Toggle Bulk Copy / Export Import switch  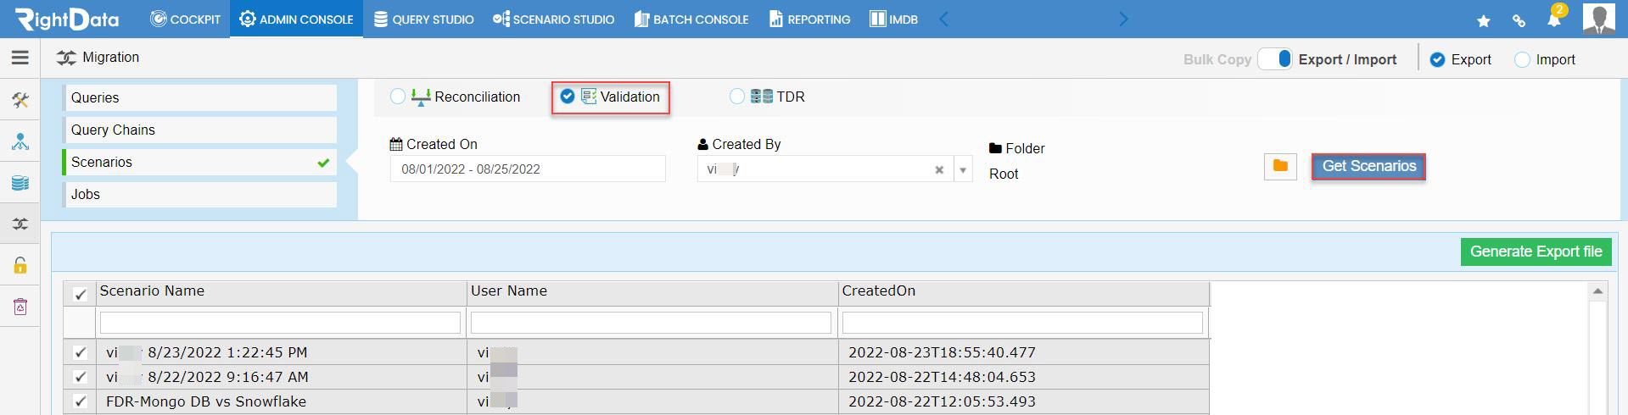(x=1275, y=58)
